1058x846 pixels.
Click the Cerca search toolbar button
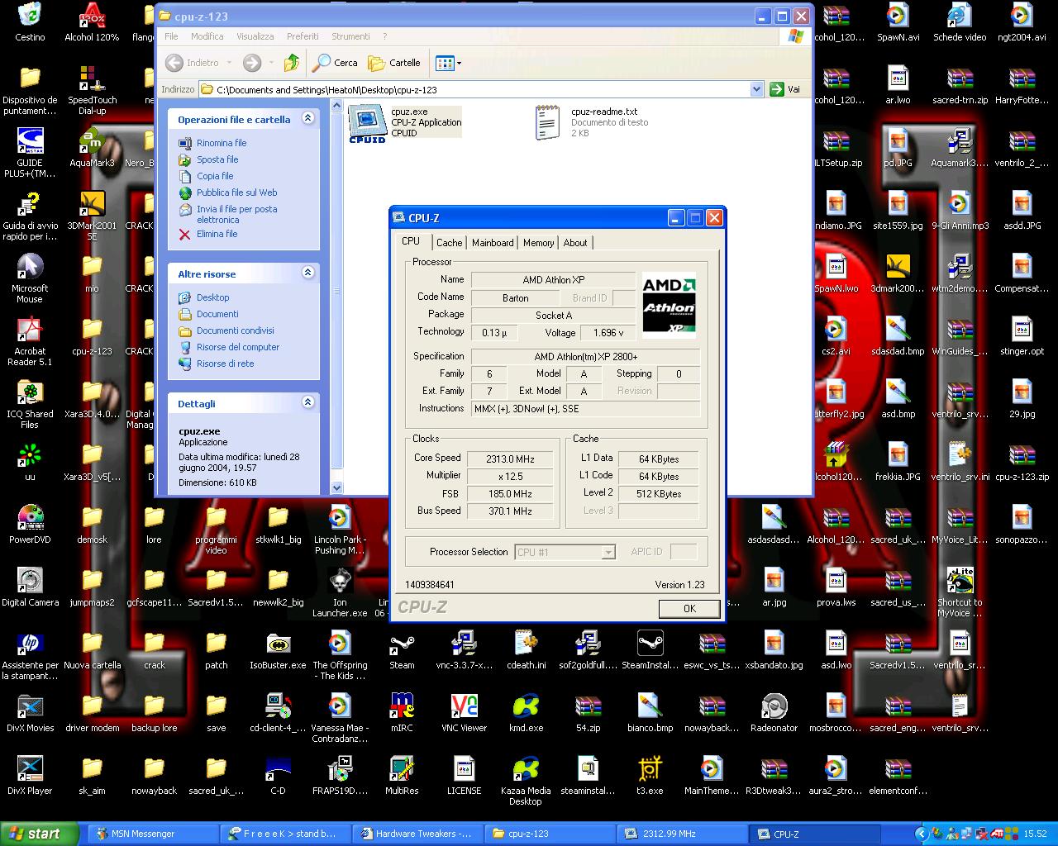click(x=336, y=63)
